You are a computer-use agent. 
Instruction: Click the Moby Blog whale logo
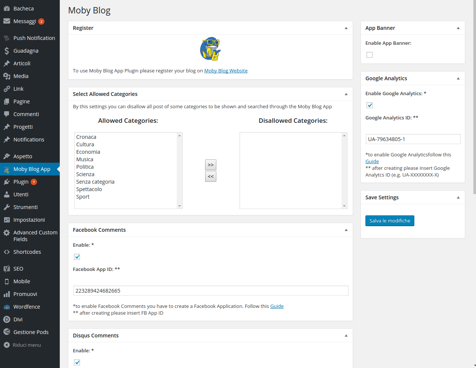[x=210, y=49]
